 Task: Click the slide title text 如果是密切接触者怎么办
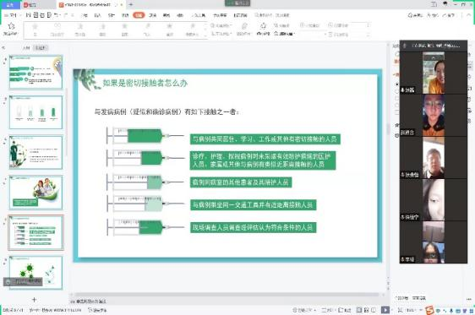(145, 83)
